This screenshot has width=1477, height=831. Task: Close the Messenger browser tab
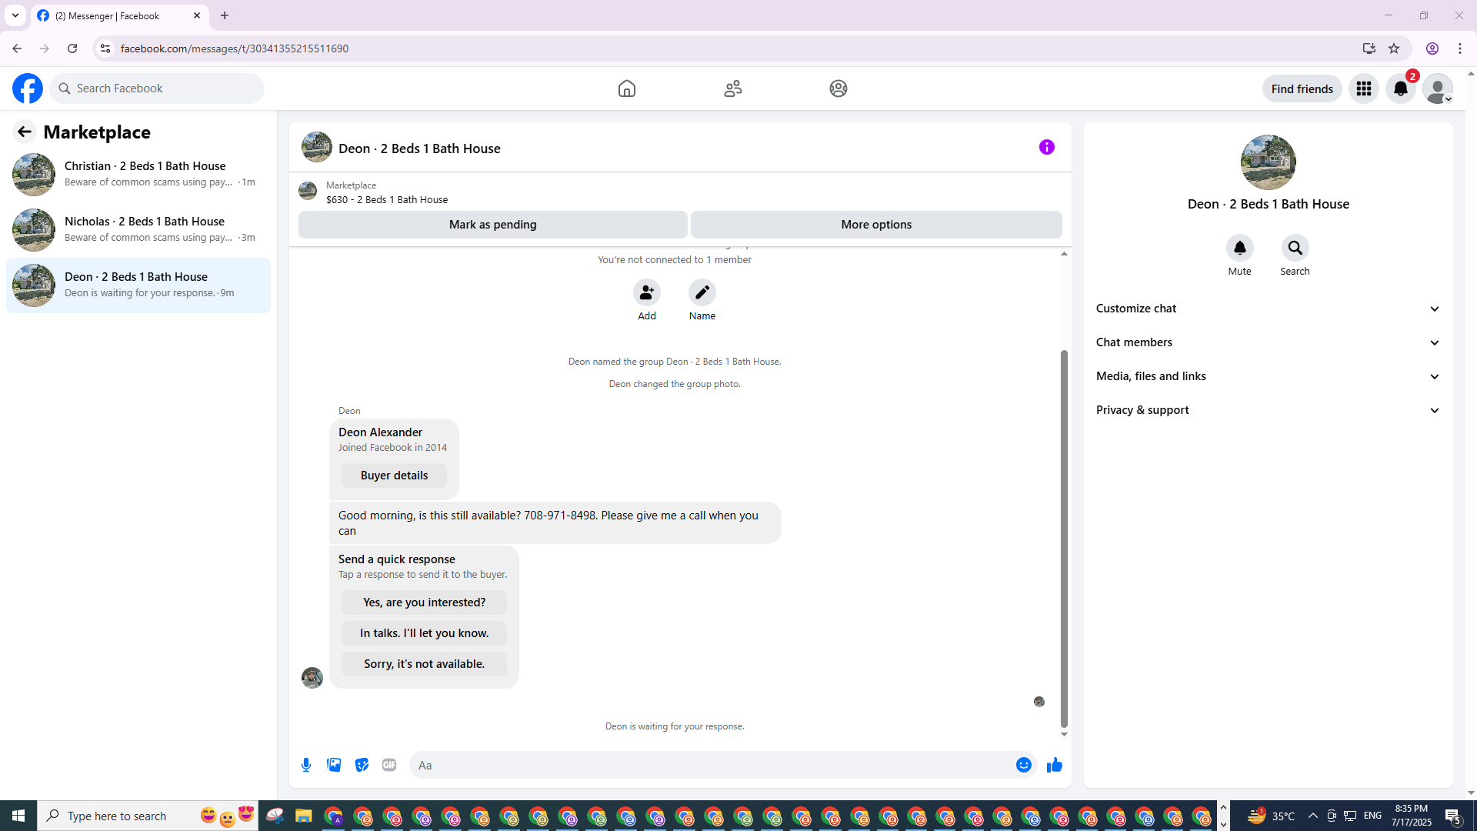pos(197,15)
